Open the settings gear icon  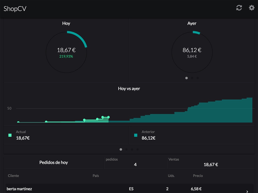point(252,8)
